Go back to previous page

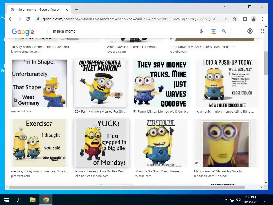click(x=11, y=19)
